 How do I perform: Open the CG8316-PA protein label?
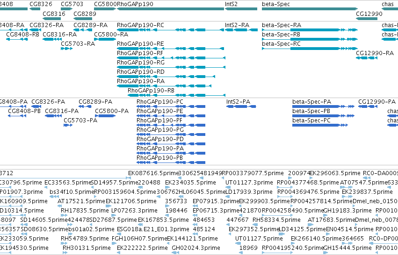(62, 111)
